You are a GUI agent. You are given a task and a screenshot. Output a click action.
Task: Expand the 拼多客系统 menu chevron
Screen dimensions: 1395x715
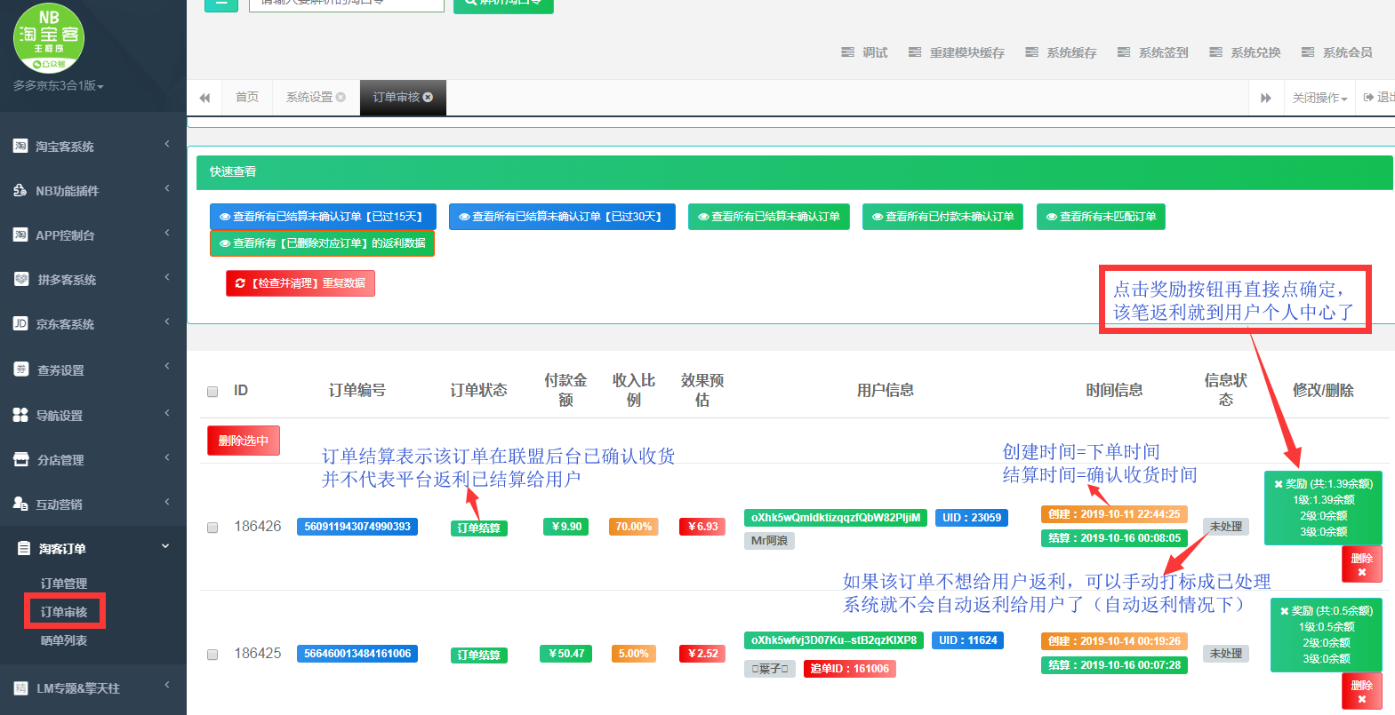click(166, 277)
